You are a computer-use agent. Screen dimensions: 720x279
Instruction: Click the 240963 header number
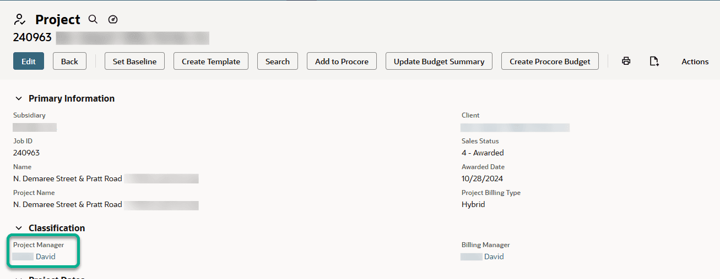(x=33, y=37)
